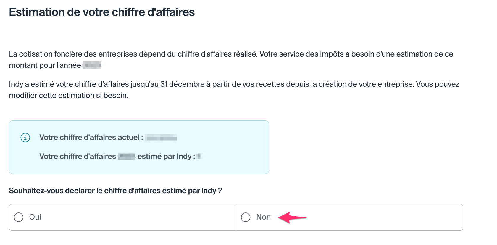Select the Oui radio button circle

(19, 217)
